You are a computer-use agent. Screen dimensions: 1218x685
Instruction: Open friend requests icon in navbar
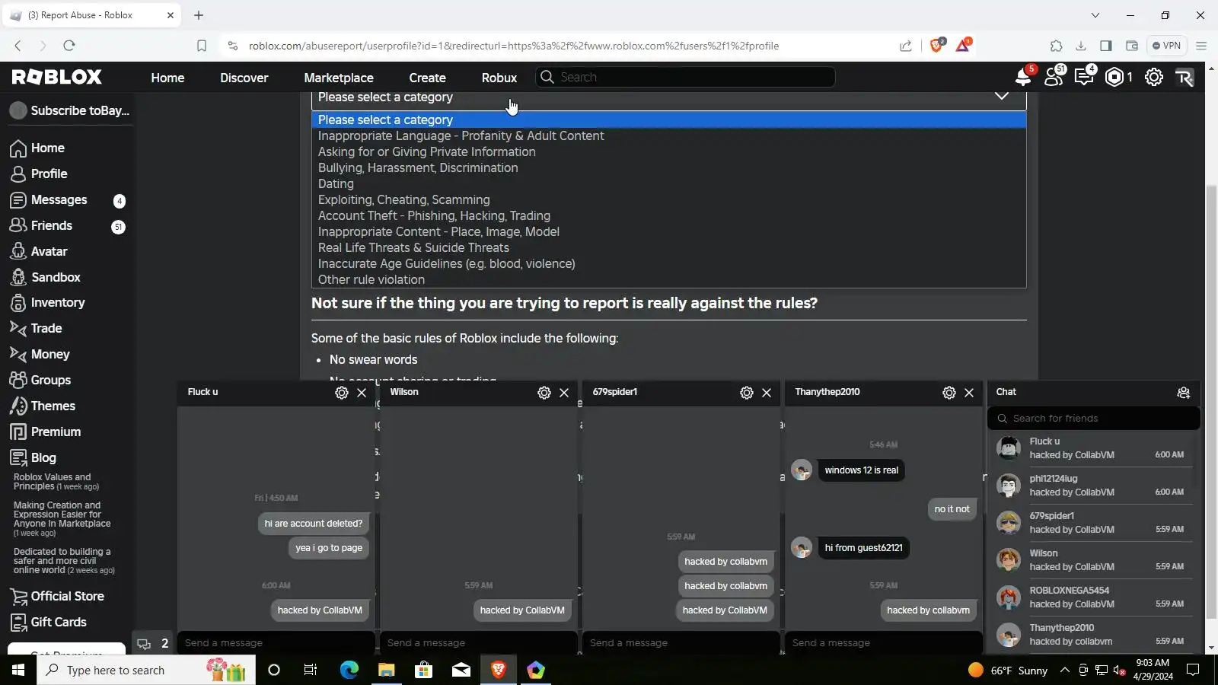pos(1054,77)
